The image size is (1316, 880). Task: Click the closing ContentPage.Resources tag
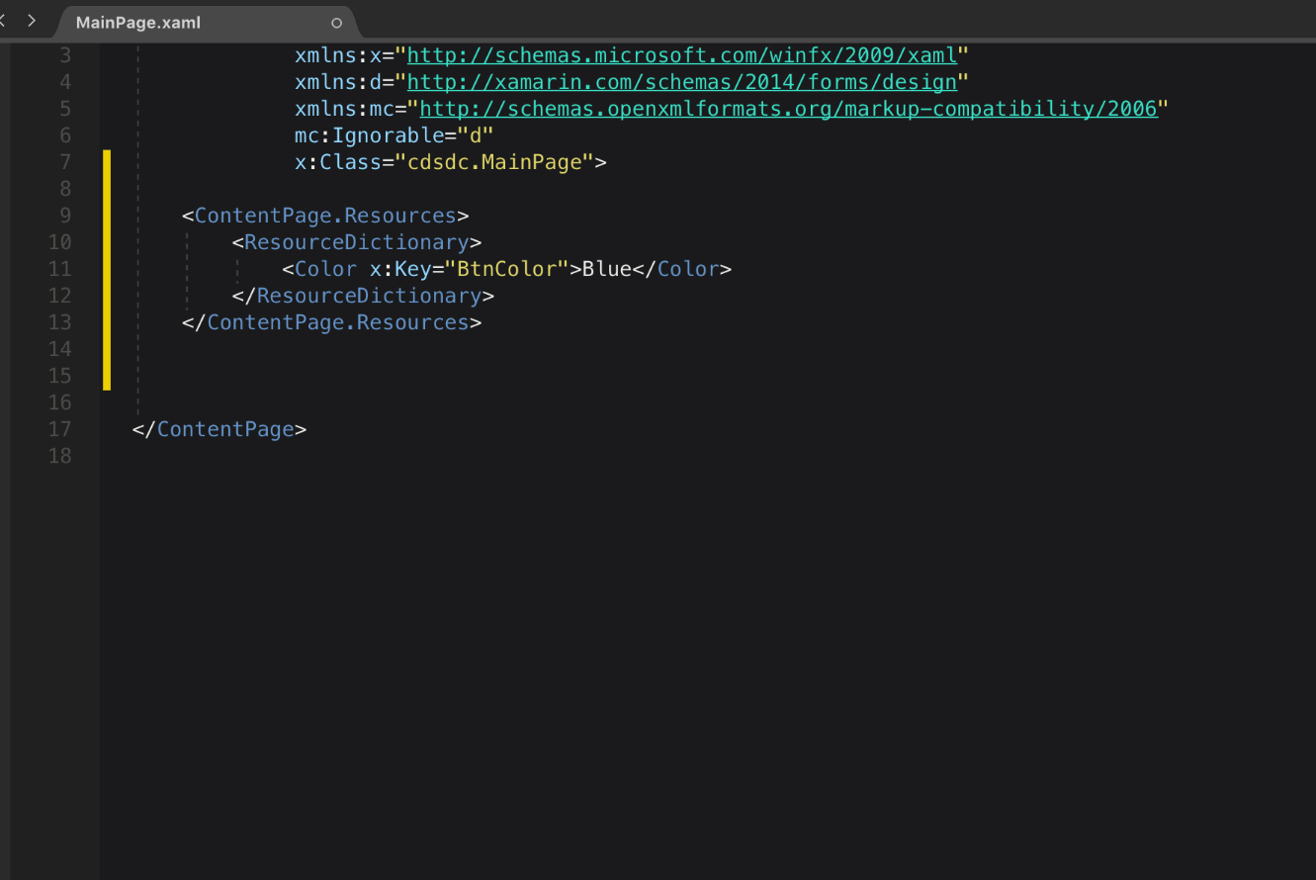[331, 322]
